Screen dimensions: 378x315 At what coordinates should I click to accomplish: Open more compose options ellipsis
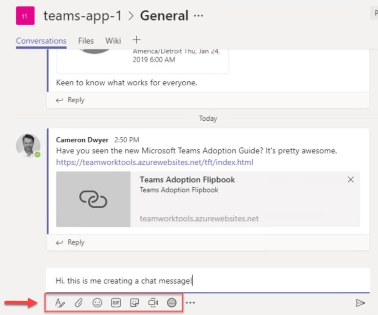191,303
